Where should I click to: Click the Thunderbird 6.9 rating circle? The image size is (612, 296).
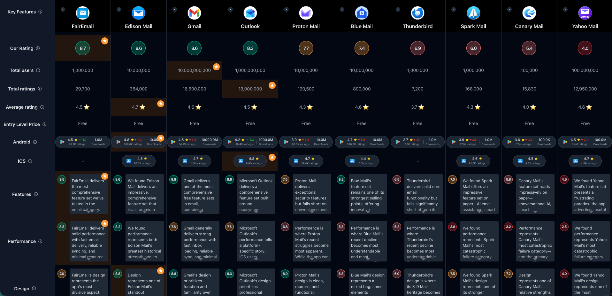(417, 48)
